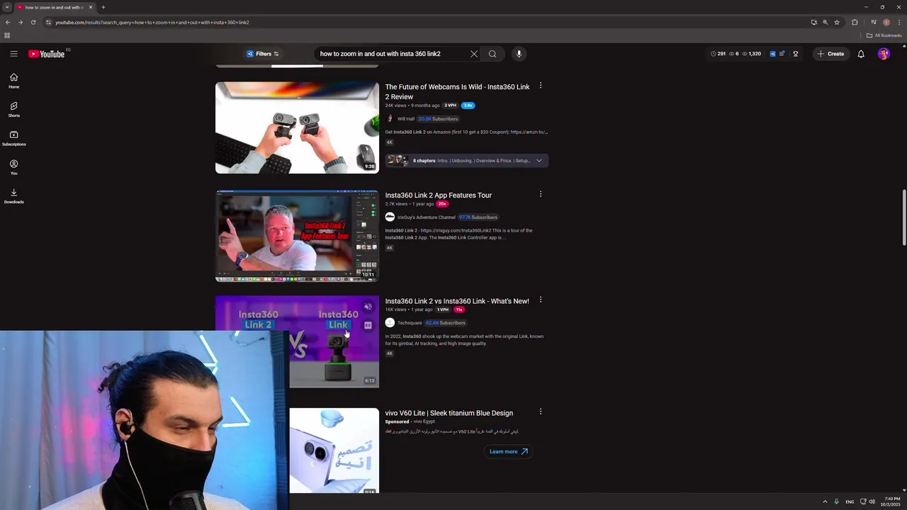Image resolution: width=907 pixels, height=510 pixels.
Task: Open the taskbar volume icon
Action: pos(872,501)
